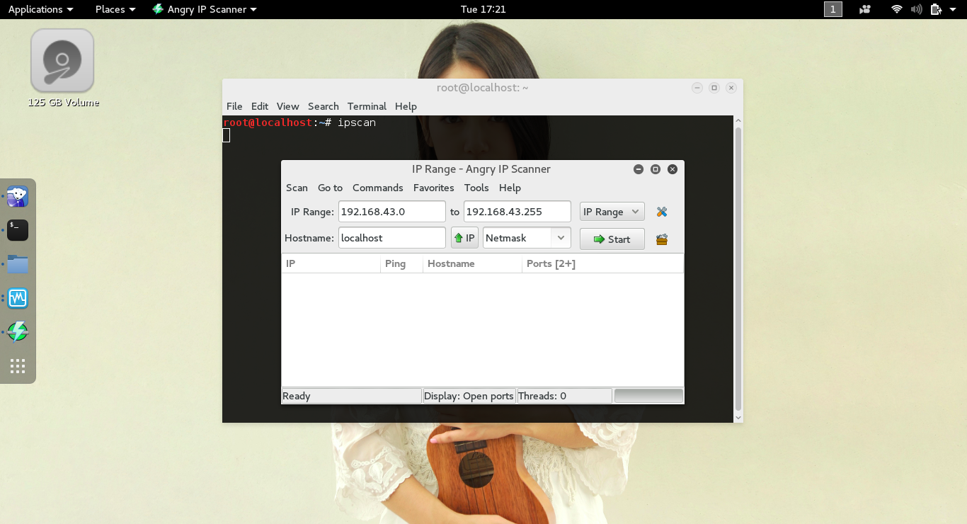The width and height of the screenshot is (967, 524).
Task: Click the green lightning bolt dock icon
Action: [18, 331]
